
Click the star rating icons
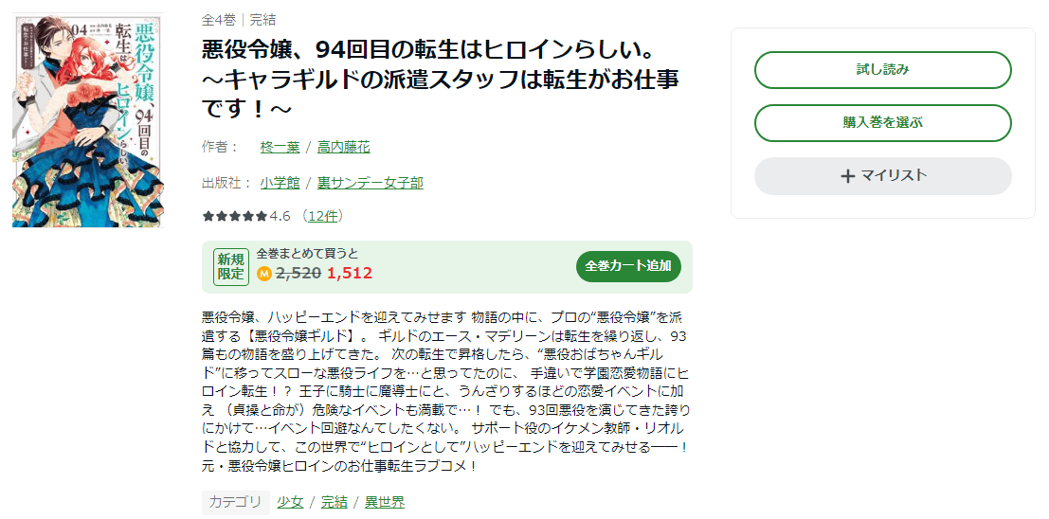(x=235, y=216)
